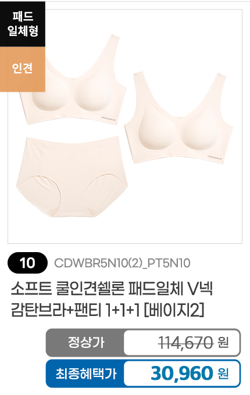Click the waistband of the panty
Image resolution: width=250 pixels, height=395 pixels.
(x=73, y=141)
